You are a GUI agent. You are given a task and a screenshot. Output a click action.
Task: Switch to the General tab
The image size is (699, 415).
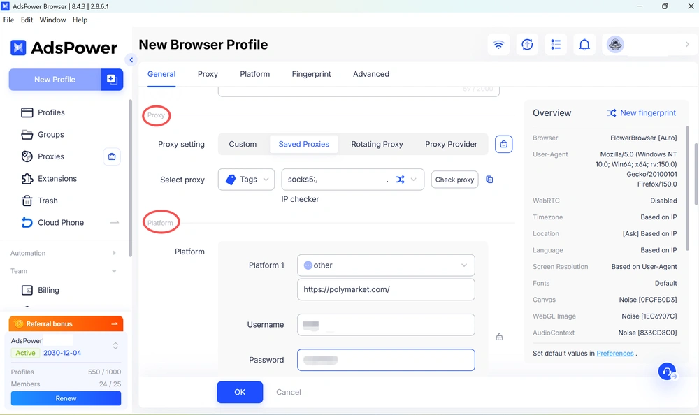[x=161, y=74]
